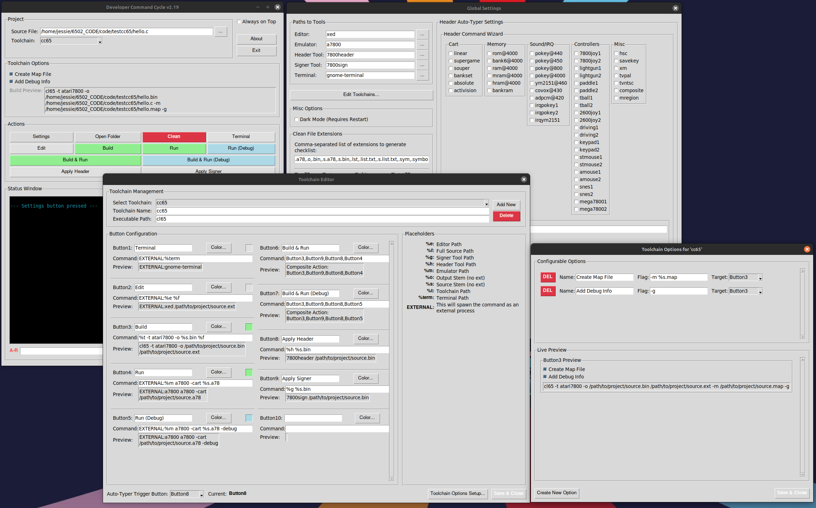Click DEL icon for the Create Map File option
This screenshot has height=508, width=816.
pyautogui.click(x=548, y=277)
